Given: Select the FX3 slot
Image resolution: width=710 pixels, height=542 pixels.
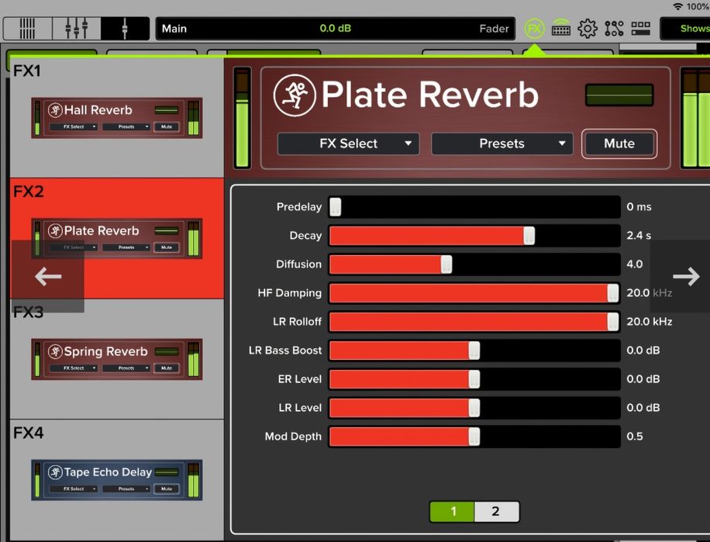Looking at the screenshot, I should pos(117,359).
